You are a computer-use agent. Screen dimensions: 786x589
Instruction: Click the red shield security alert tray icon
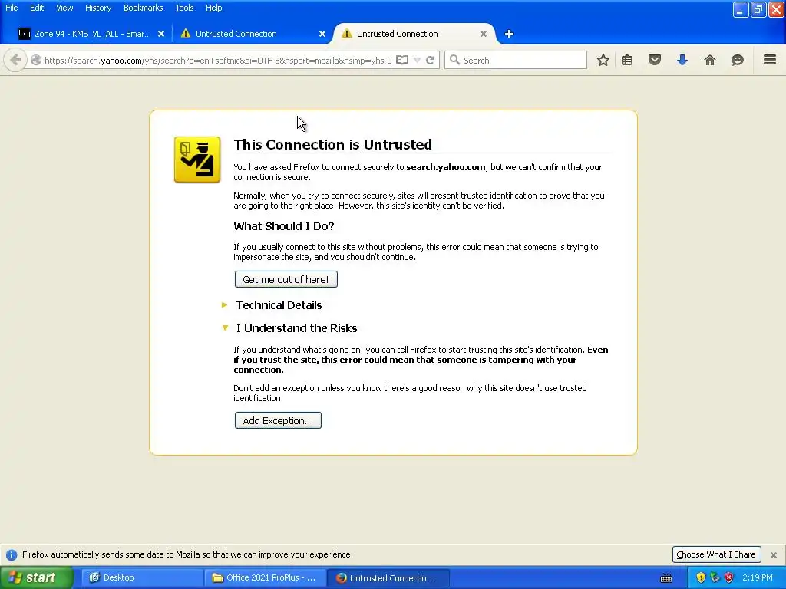tap(729, 577)
